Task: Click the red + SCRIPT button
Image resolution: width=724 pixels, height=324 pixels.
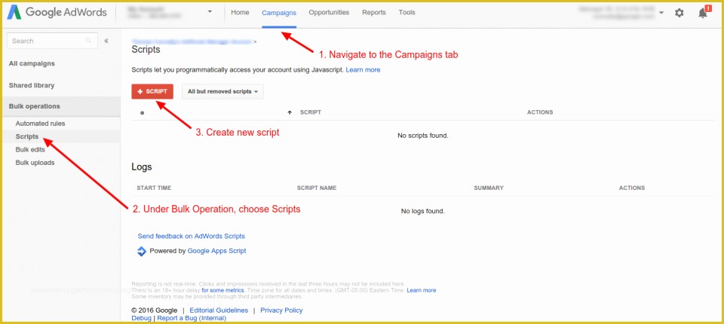Action: coord(152,91)
